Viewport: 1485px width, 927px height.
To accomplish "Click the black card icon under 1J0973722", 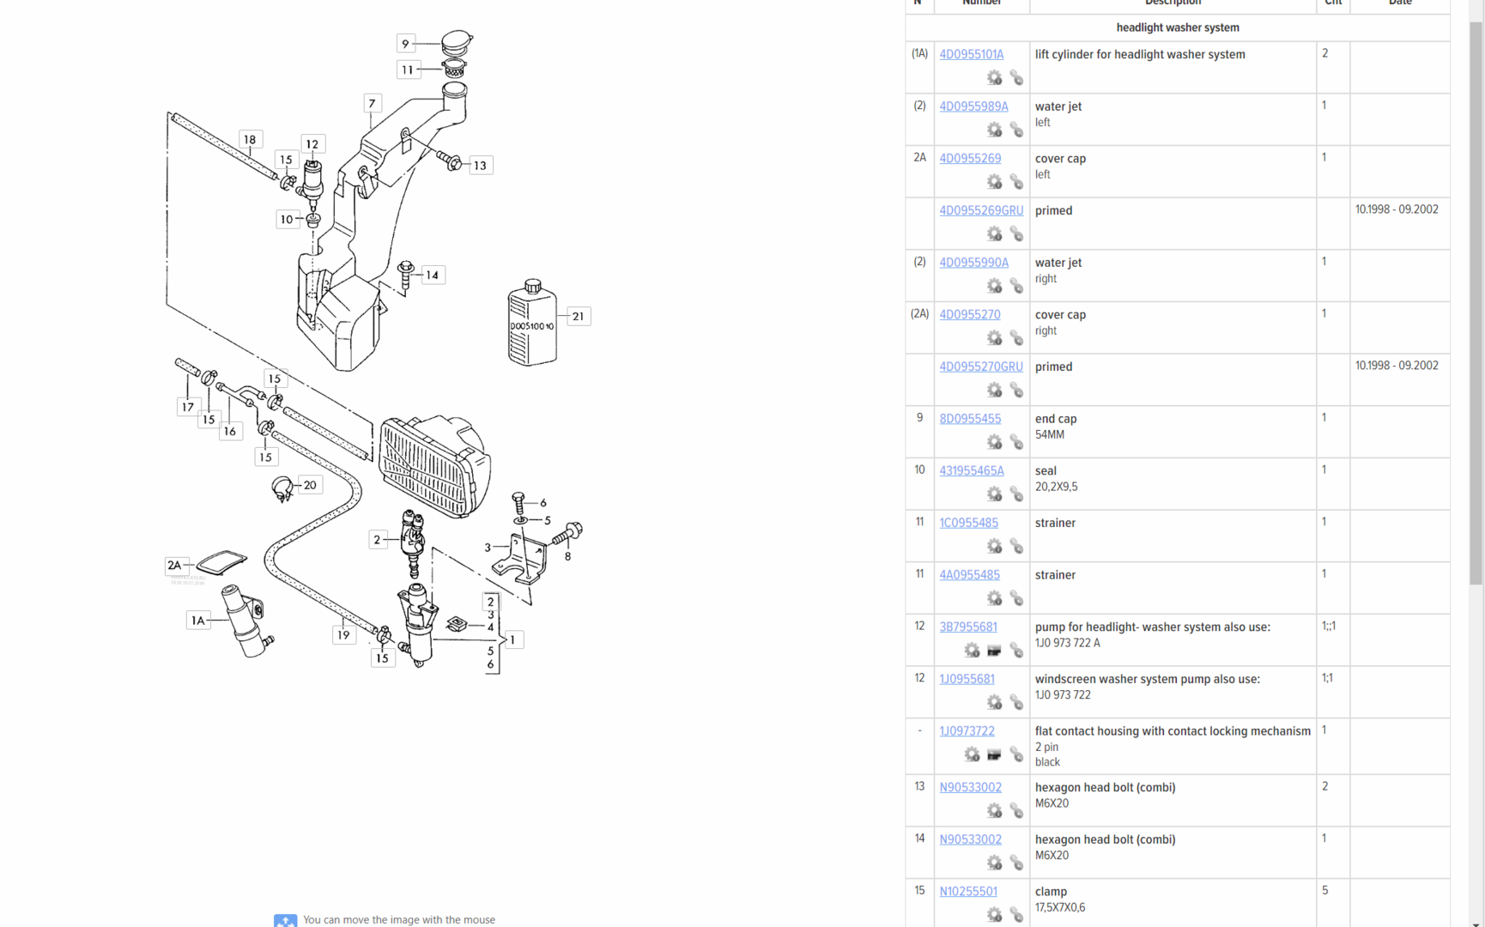I will (x=994, y=754).
